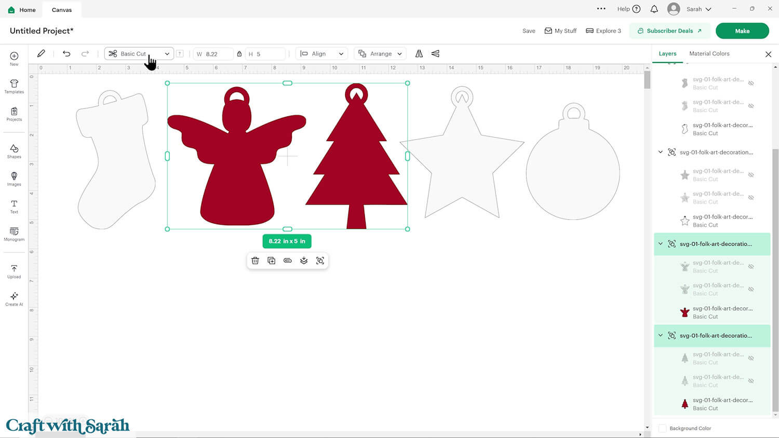Open the Subscriber Deals link
This screenshot has height=438, width=779.
pos(669,31)
